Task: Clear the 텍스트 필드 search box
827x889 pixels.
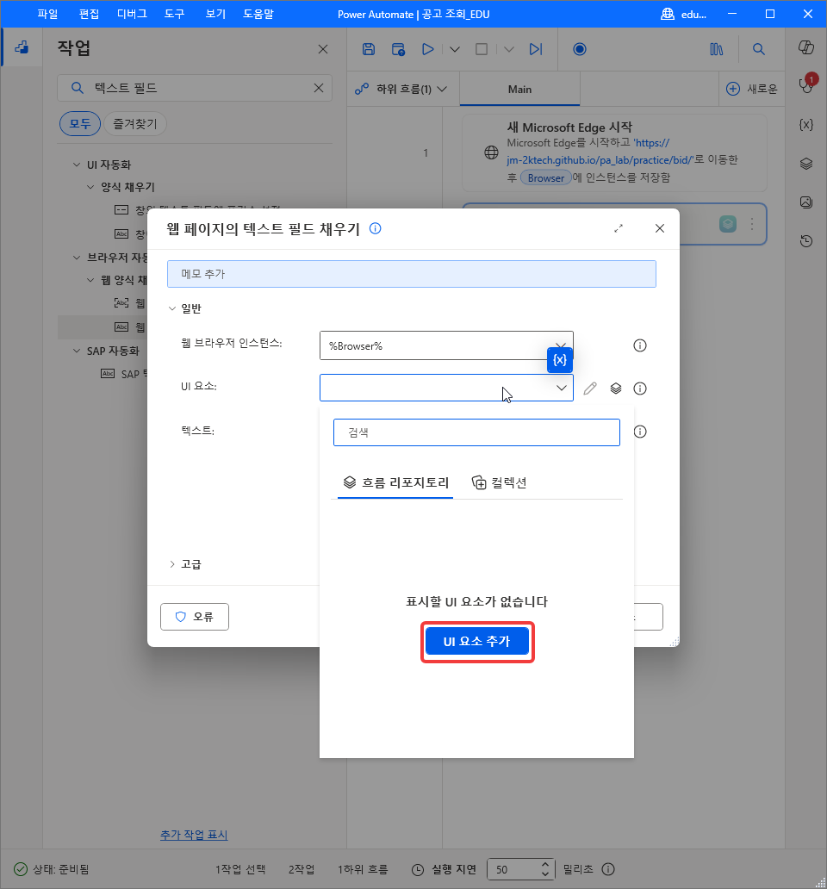Action: [x=319, y=88]
